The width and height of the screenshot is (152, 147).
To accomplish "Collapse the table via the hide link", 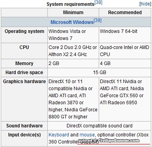I will point(145,4).
